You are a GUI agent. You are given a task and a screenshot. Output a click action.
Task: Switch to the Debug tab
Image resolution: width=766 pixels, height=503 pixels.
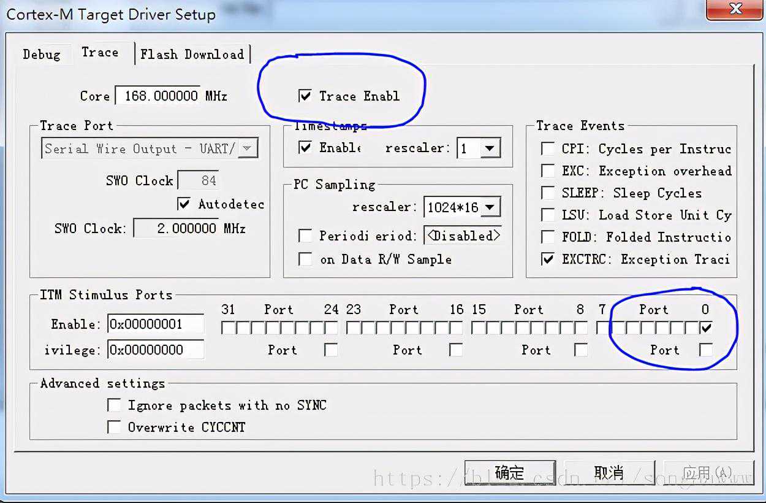coord(41,54)
